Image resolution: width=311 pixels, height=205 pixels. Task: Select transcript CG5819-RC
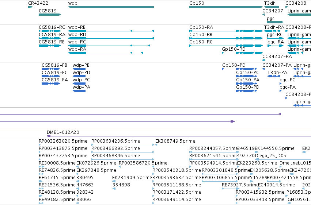point(50,31)
